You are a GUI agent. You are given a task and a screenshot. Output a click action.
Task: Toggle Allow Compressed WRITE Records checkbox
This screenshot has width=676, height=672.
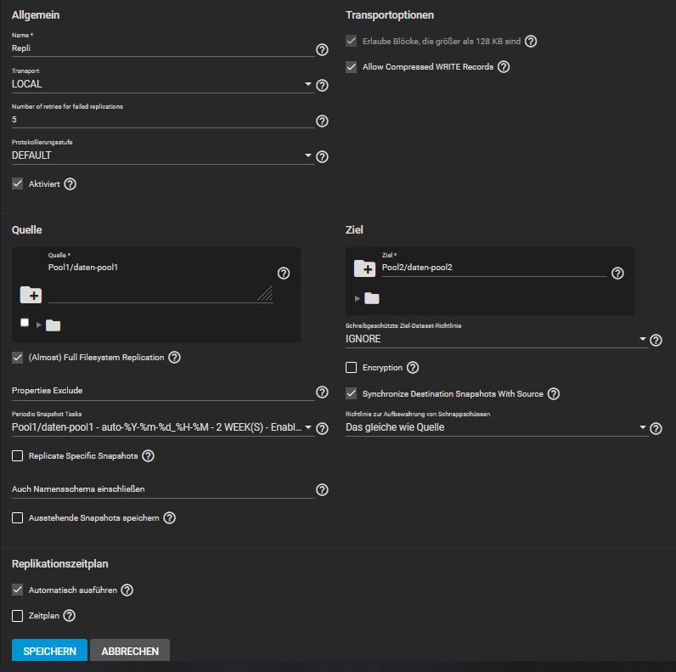coord(352,67)
